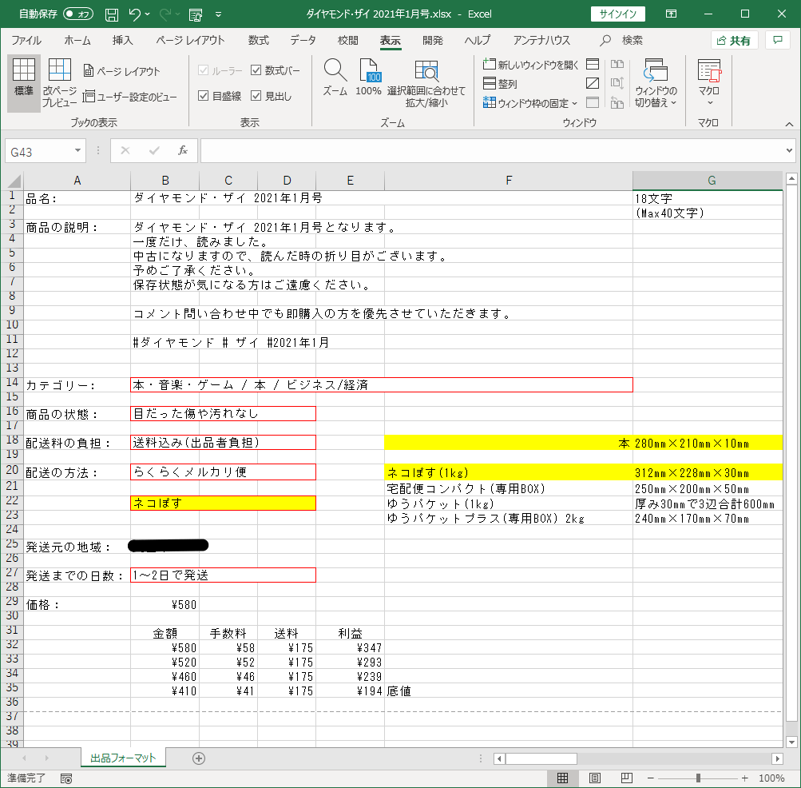Click vertical scrollbar down arrow
This screenshot has width=801, height=788.
click(791, 742)
